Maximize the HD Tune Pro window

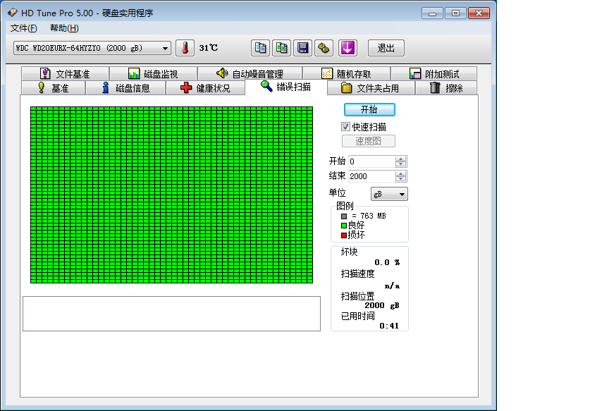[455, 13]
